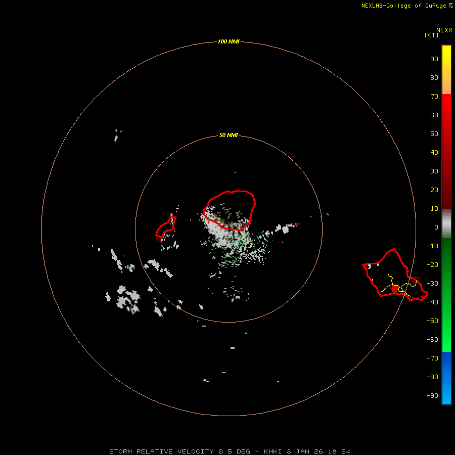Viewport: 455px width, 455px height.
Task: Click the -50 value on velocity scale
Action: [432, 321]
